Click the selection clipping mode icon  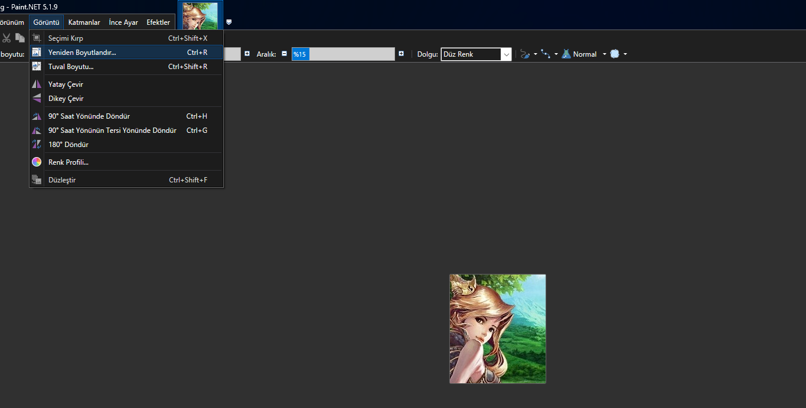(615, 54)
